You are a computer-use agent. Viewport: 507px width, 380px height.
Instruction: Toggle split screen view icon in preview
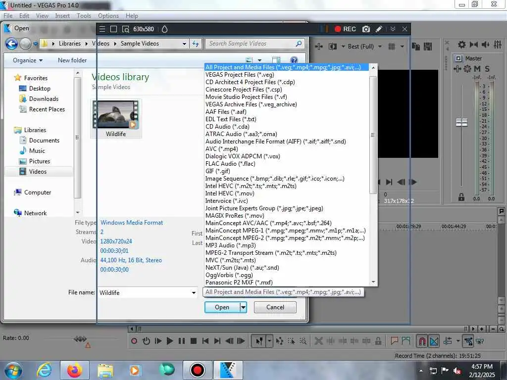(332, 47)
